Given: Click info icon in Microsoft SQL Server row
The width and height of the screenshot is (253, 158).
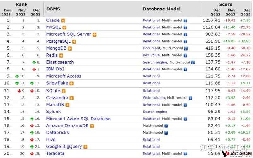Looking at the screenshot, I should point(185,34).
